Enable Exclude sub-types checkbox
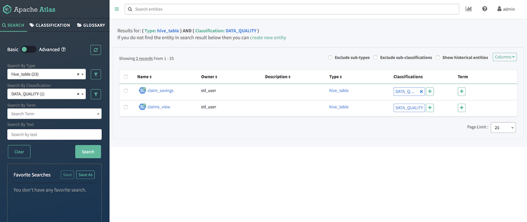 (330, 57)
